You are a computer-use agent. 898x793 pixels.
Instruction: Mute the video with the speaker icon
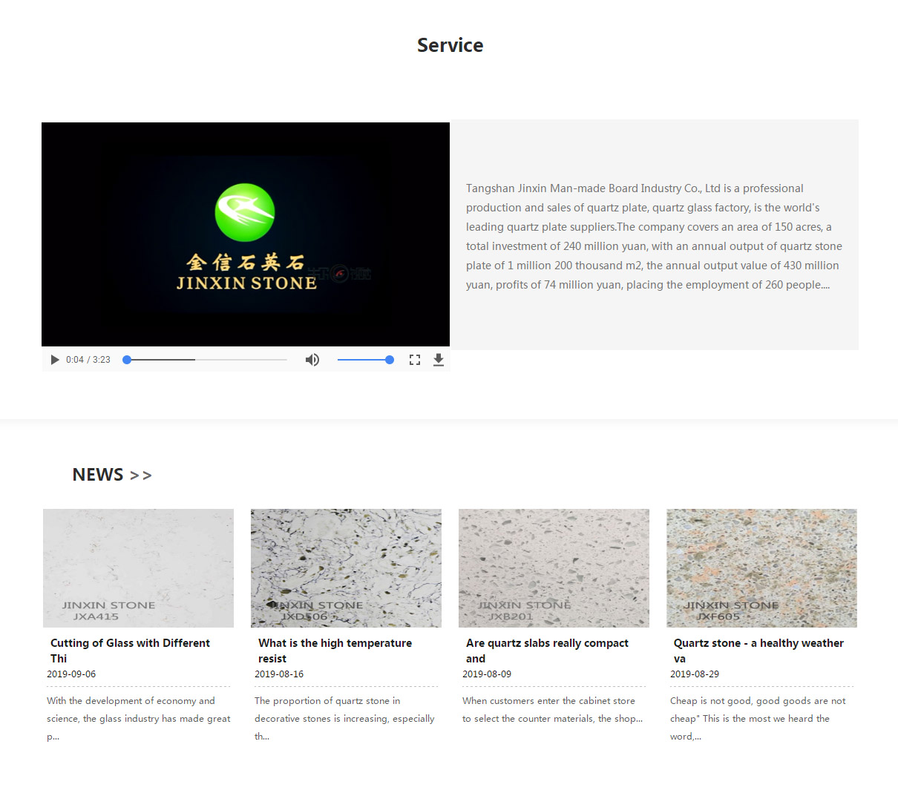tap(312, 360)
